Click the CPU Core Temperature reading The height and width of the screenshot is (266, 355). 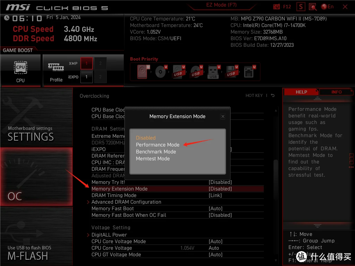[x=162, y=19]
